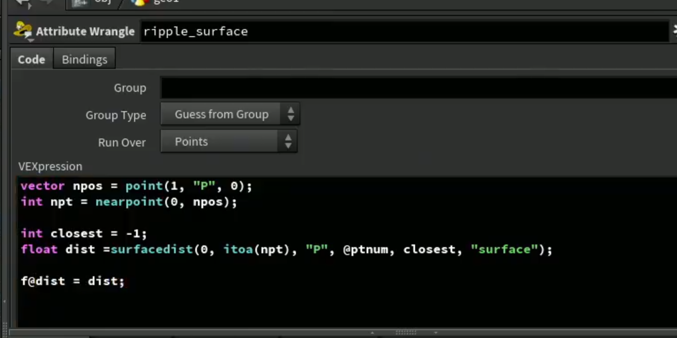Click the obj network path icon
The width and height of the screenshot is (677, 338).
[x=80, y=3]
